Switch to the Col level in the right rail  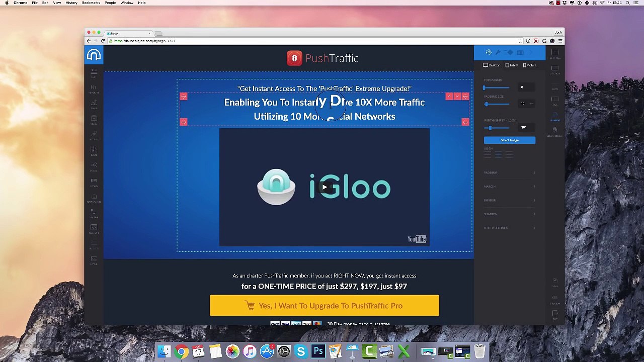pos(555,101)
